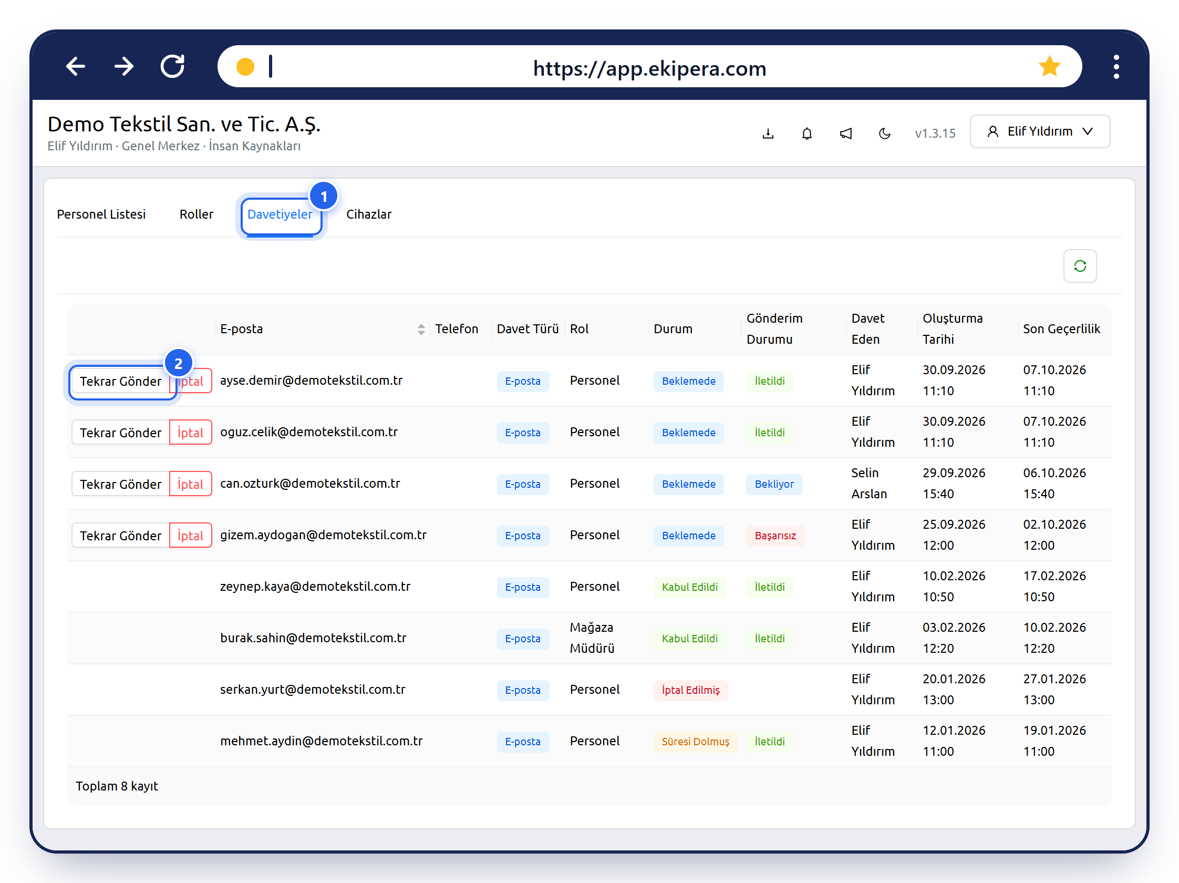Open the Elif Yıldırım user dropdown
The image size is (1179, 883).
click(1040, 131)
